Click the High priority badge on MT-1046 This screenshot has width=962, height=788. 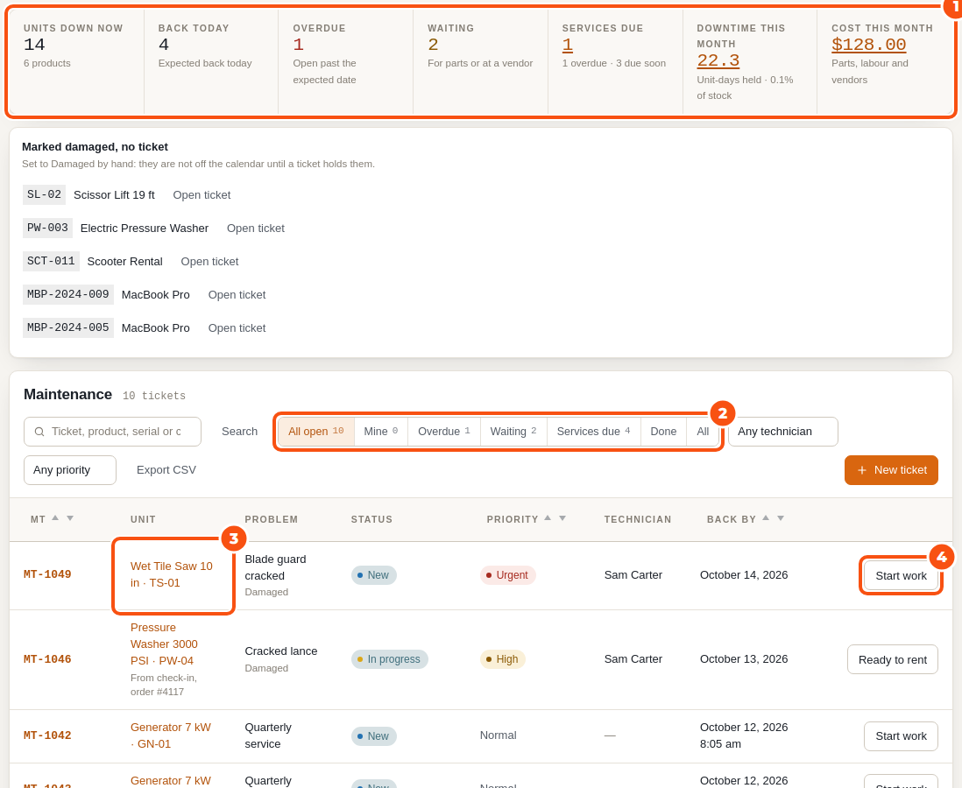(x=503, y=659)
